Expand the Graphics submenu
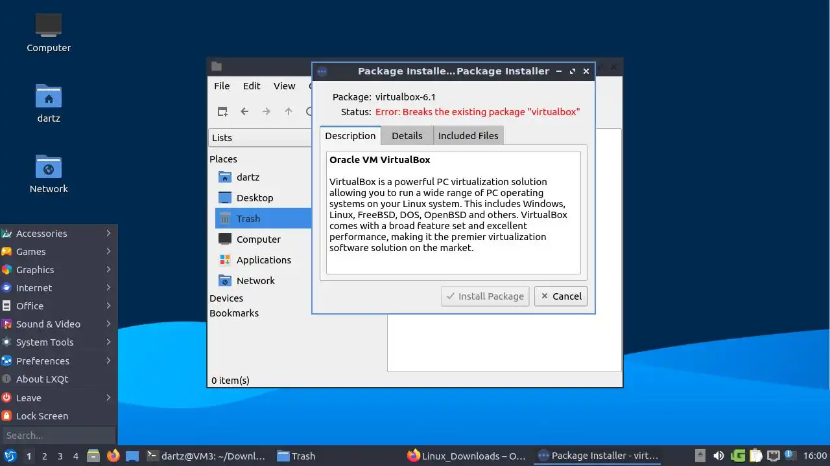Viewport: 830px width, 466px height. [x=58, y=269]
